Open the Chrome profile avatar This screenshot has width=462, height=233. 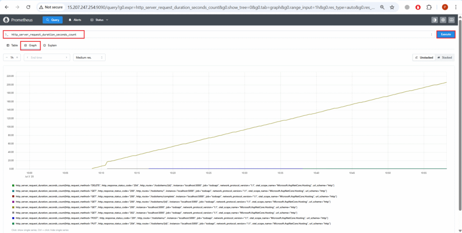(x=445, y=7)
